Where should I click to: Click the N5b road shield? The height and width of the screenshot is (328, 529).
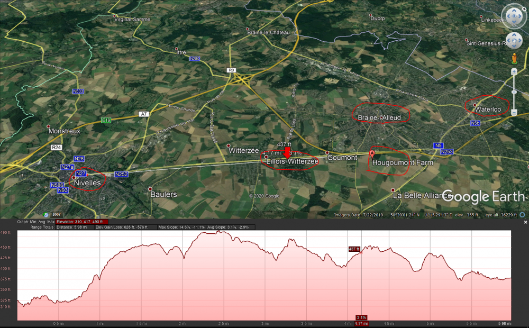point(476,123)
